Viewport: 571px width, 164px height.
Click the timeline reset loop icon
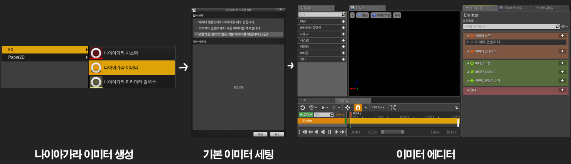pos(302,107)
